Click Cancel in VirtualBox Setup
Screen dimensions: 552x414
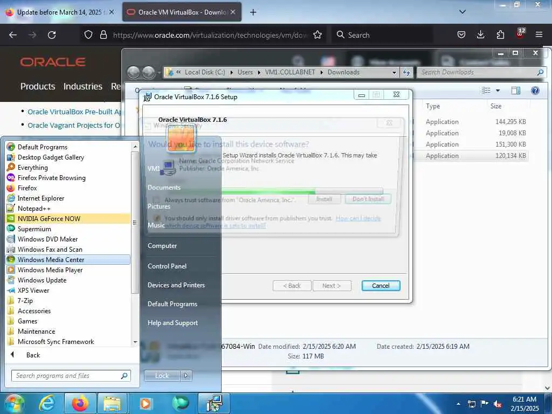[x=381, y=286]
